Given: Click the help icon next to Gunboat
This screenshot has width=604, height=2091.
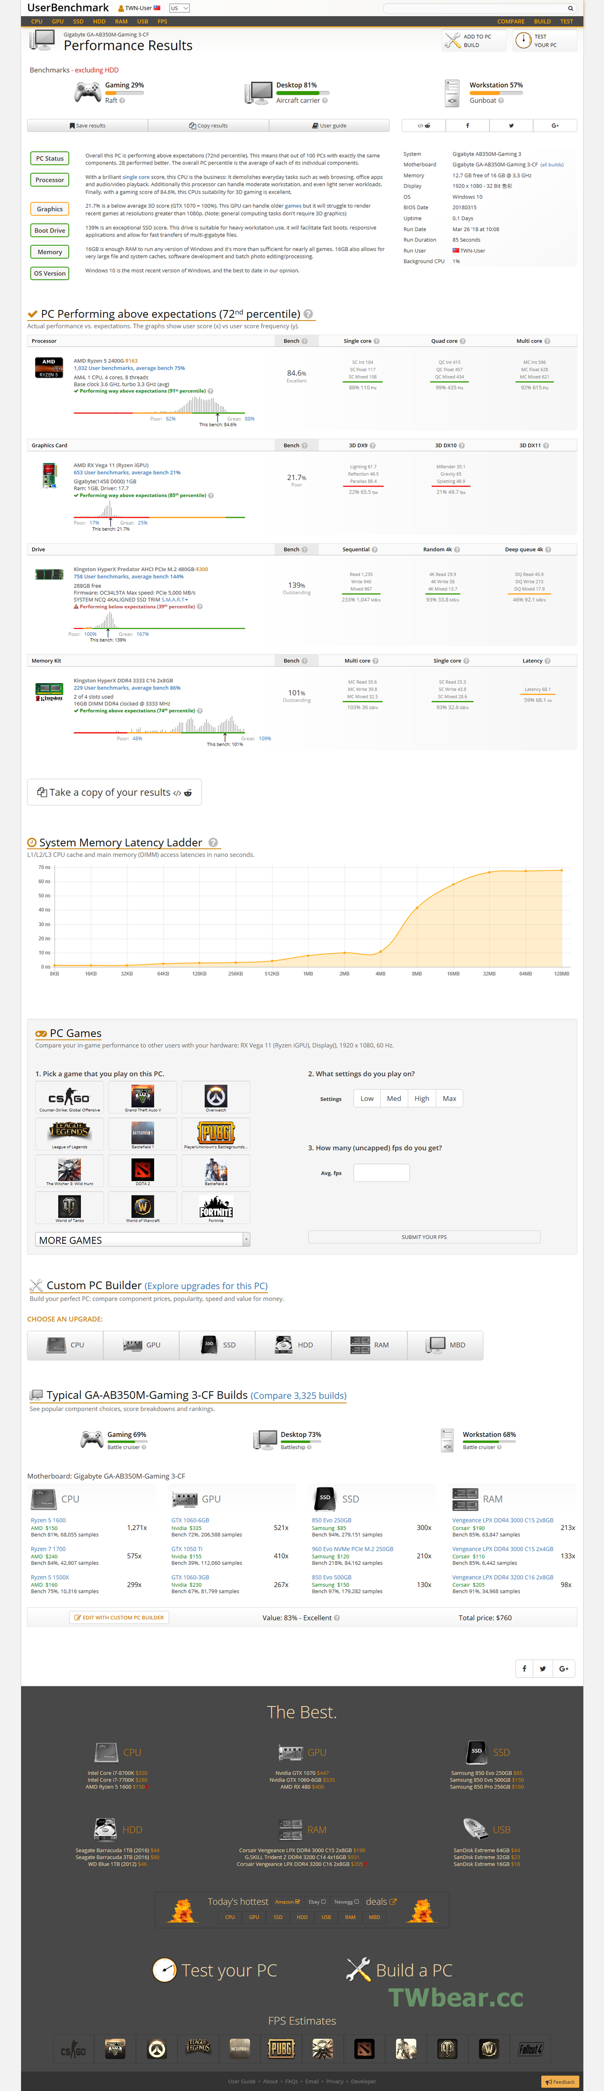Looking at the screenshot, I should pyautogui.click(x=501, y=100).
